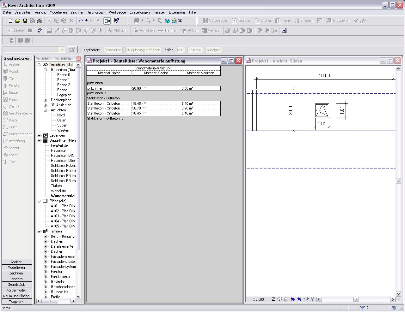Print with the printer icon
405x312 pixels.
click(x=40, y=21)
